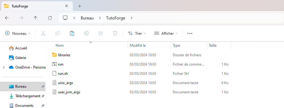Expand chevron after TutoForge in path
284x108 pixels.
coord(132,18)
